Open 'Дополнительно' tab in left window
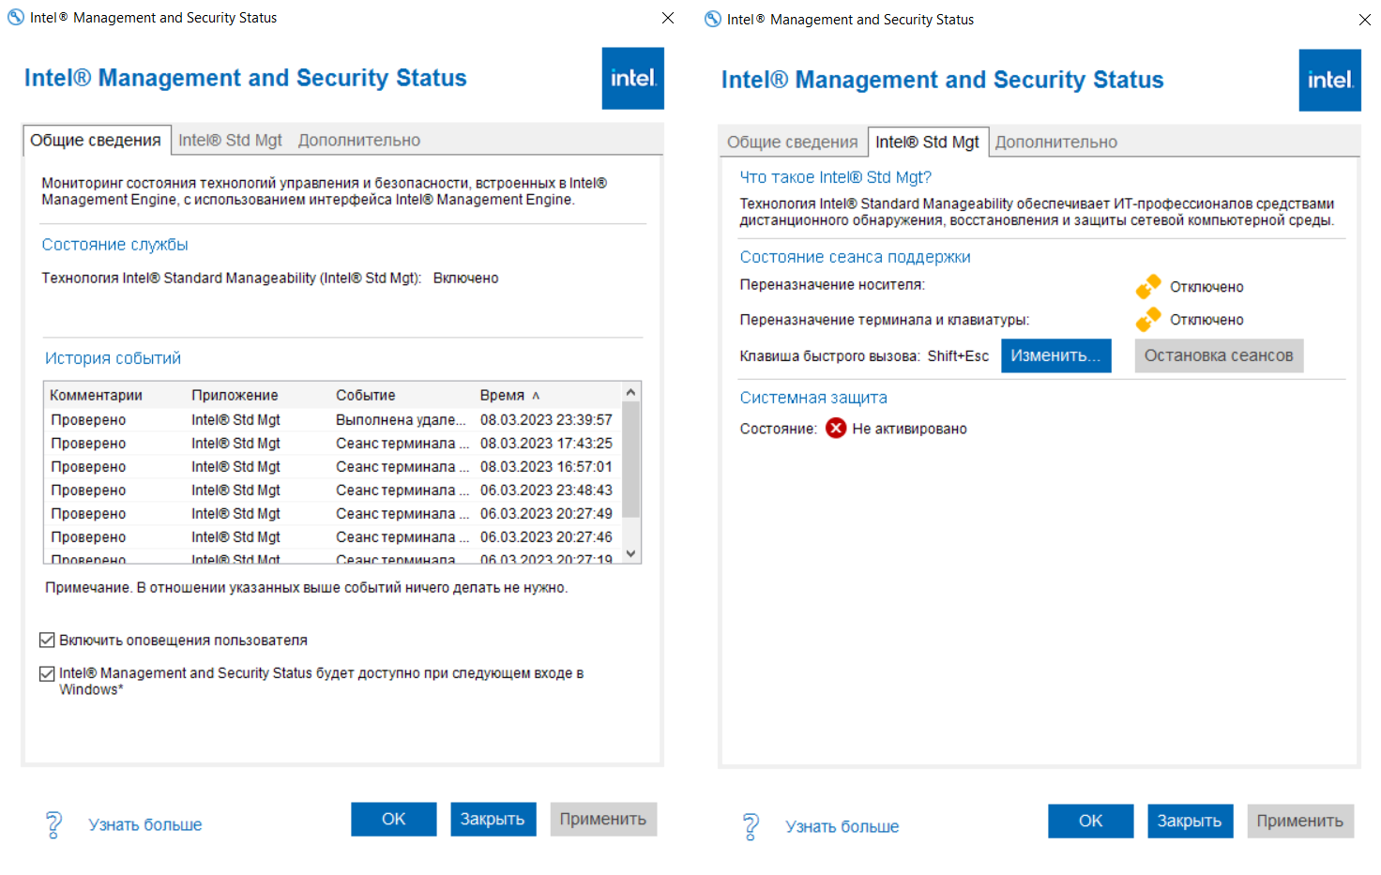This screenshot has width=1381, height=875. [359, 140]
